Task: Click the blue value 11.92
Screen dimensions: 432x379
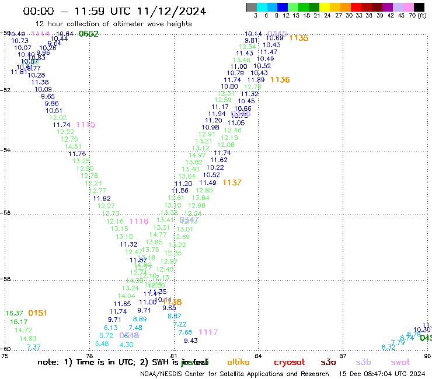Action: 102,198
